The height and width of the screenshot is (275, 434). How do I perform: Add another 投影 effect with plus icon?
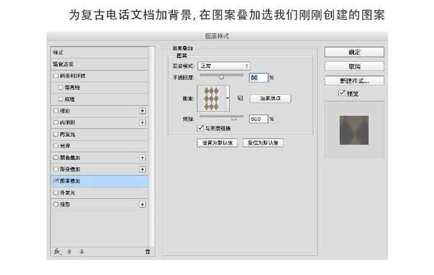point(142,204)
